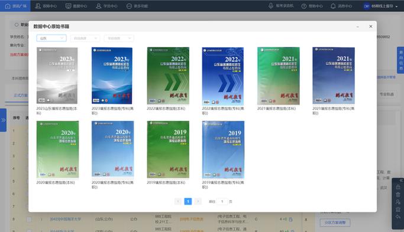Click the lock icon in row 8's 4+0 cell
The width and height of the screenshot is (404, 232).
coord(290,219)
